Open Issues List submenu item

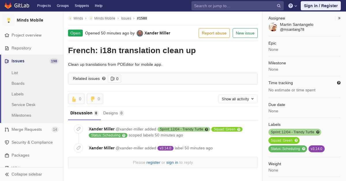click(x=15, y=73)
